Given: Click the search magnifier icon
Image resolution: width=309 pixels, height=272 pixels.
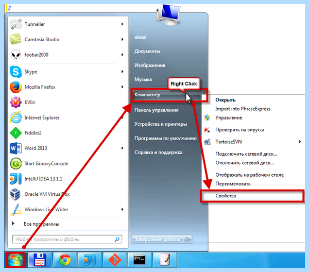Looking at the screenshot, I should click(x=117, y=239).
